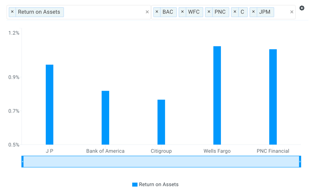Select the J P bar in chart
The image size is (315, 193).
49,105
